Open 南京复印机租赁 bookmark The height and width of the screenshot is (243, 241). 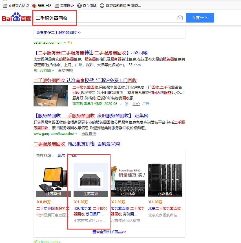point(120,6)
